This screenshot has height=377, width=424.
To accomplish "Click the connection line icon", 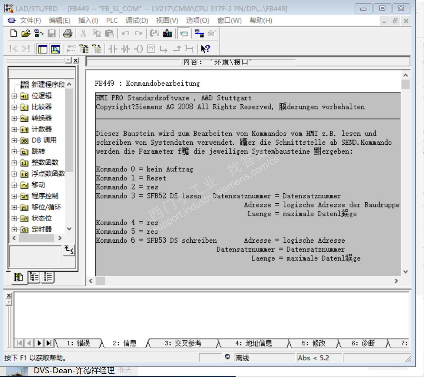I will coord(189,49).
